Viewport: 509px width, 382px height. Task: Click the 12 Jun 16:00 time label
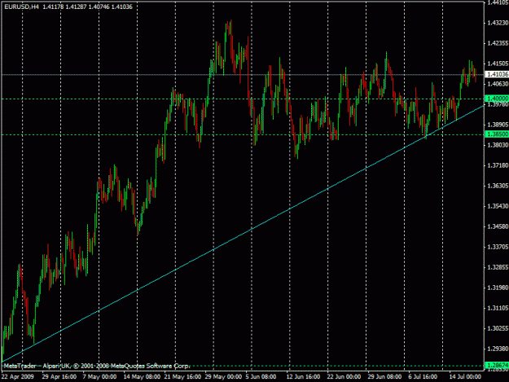click(x=303, y=377)
